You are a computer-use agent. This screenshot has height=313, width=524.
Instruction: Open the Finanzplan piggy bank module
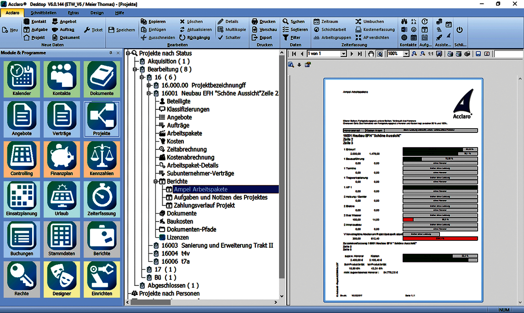pos(62,159)
